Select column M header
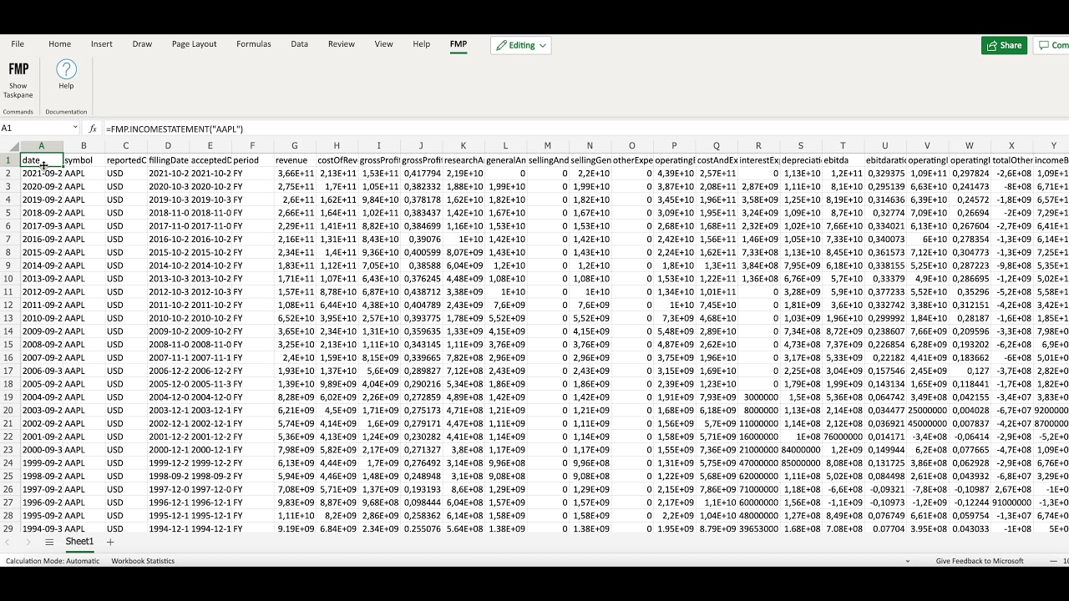The image size is (1069, 601). pyautogui.click(x=547, y=146)
